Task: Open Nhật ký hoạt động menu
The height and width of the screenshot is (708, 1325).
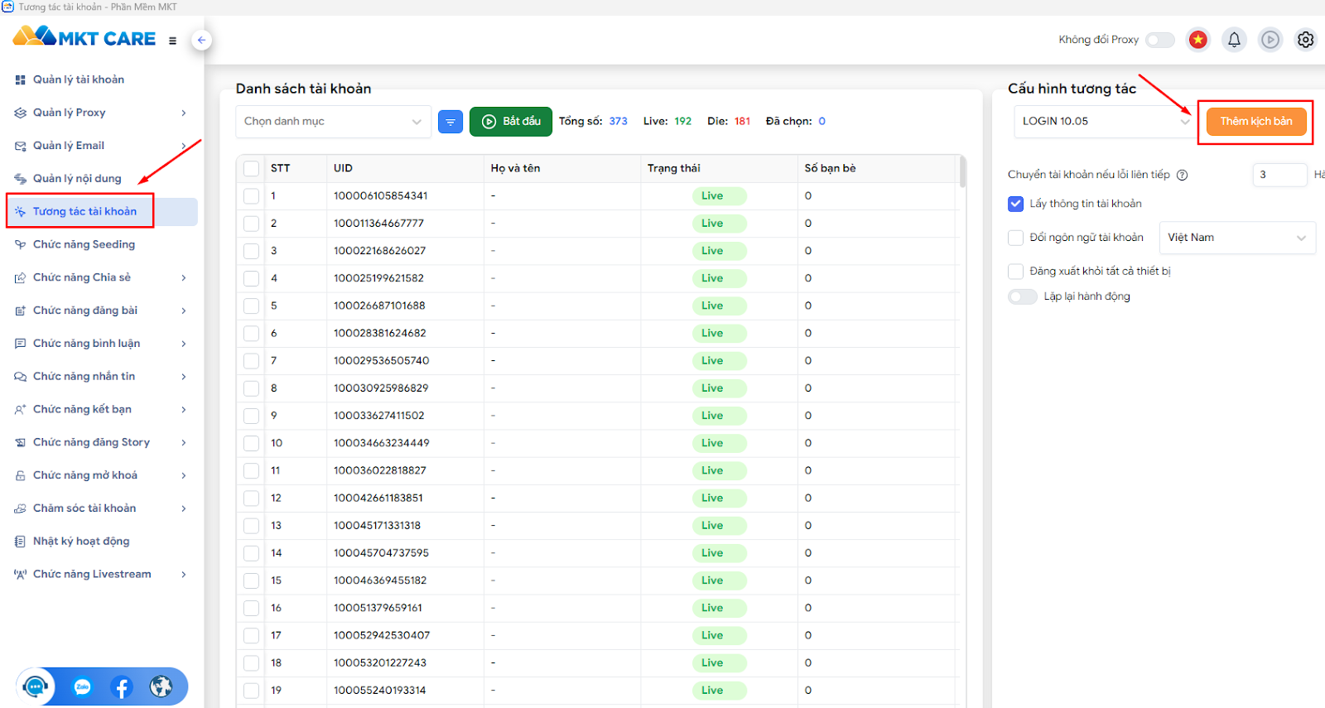Action: (102, 542)
